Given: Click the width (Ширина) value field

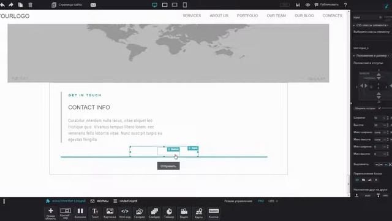Looking at the screenshot, I should [378, 118].
